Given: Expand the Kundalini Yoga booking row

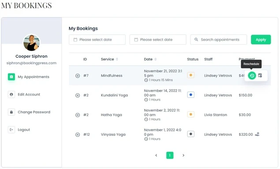Looking at the screenshot, I should click(x=78, y=95).
